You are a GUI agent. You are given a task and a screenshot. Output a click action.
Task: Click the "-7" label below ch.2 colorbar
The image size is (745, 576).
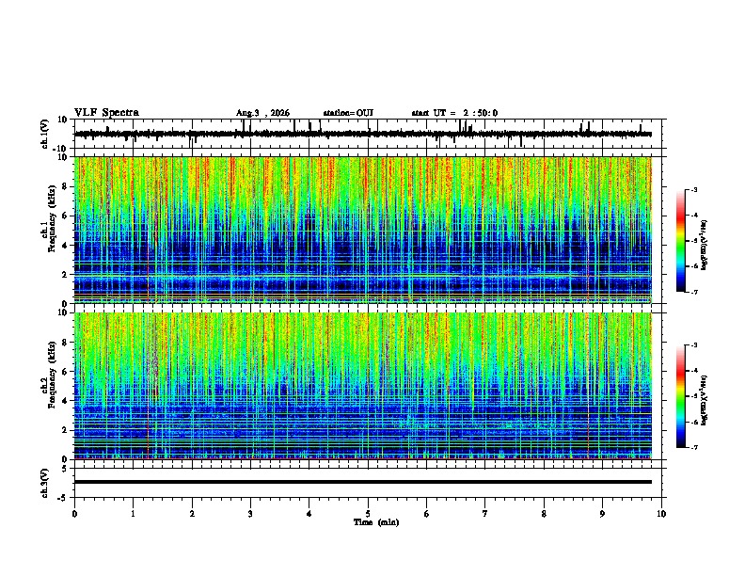(694, 448)
